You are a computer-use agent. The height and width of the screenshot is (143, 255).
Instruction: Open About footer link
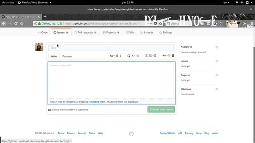click(x=215, y=133)
